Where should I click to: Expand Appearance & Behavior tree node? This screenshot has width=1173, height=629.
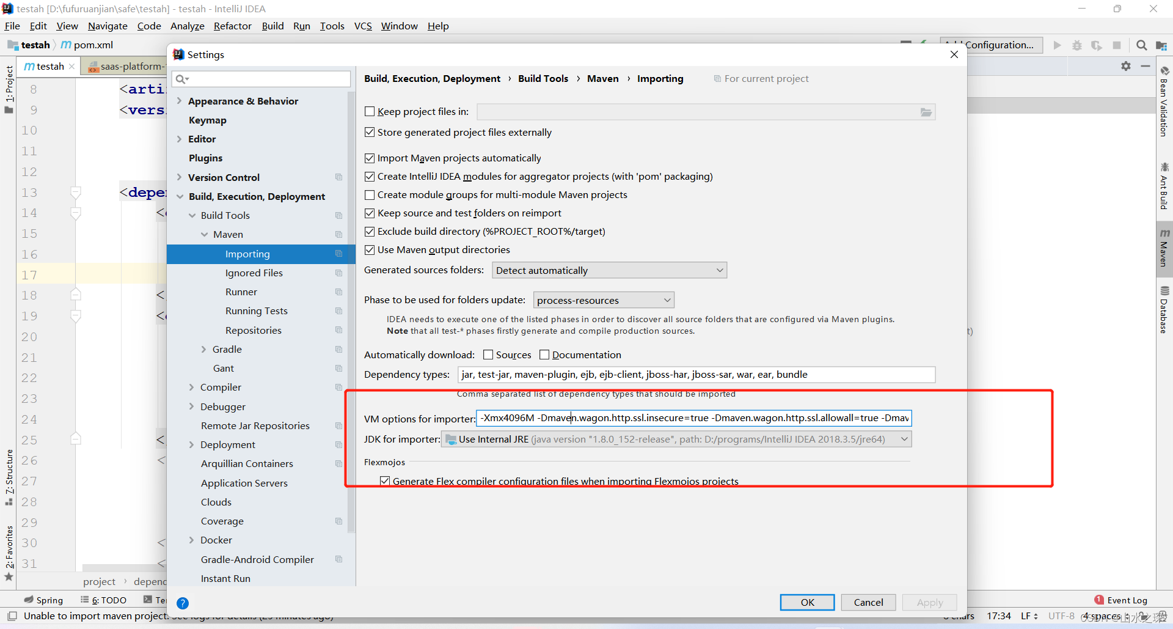click(179, 101)
